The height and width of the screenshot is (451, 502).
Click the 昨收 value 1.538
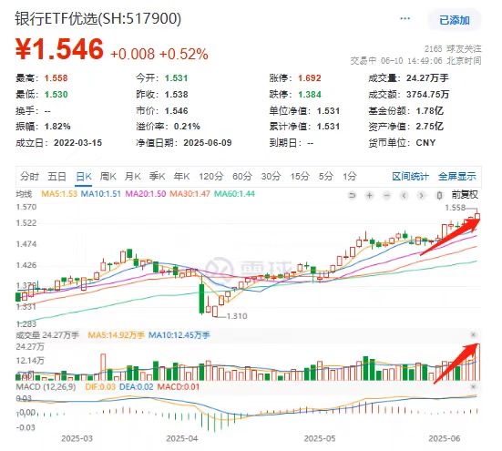point(177,95)
